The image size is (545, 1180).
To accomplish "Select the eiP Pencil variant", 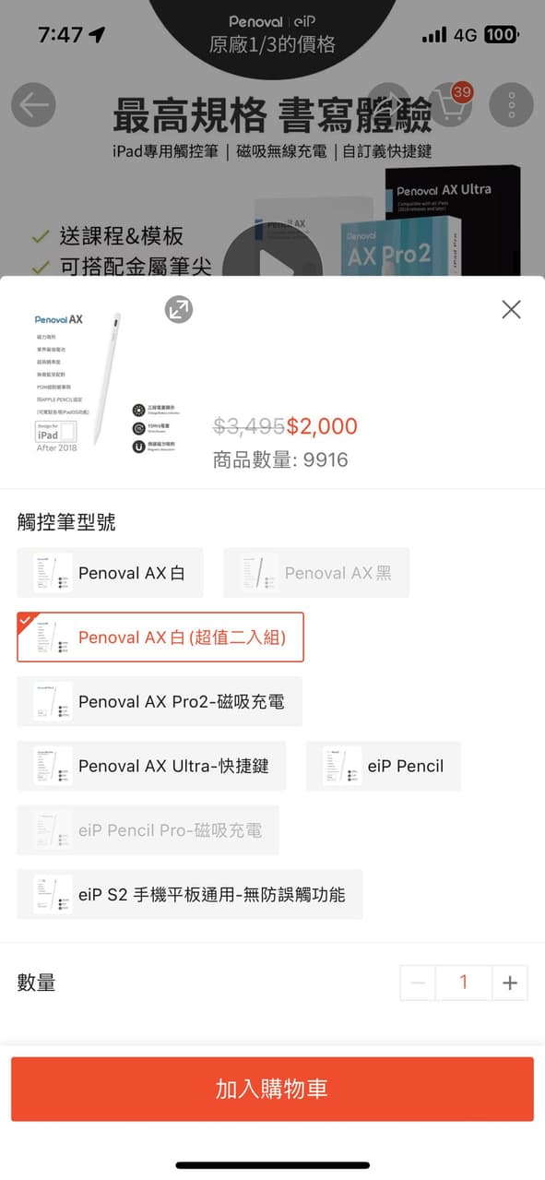I will point(383,766).
